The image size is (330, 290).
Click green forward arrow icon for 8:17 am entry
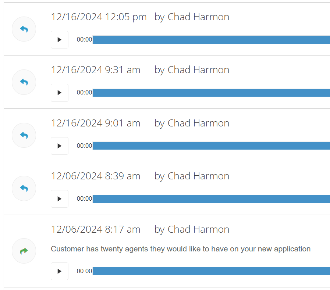point(24,251)
